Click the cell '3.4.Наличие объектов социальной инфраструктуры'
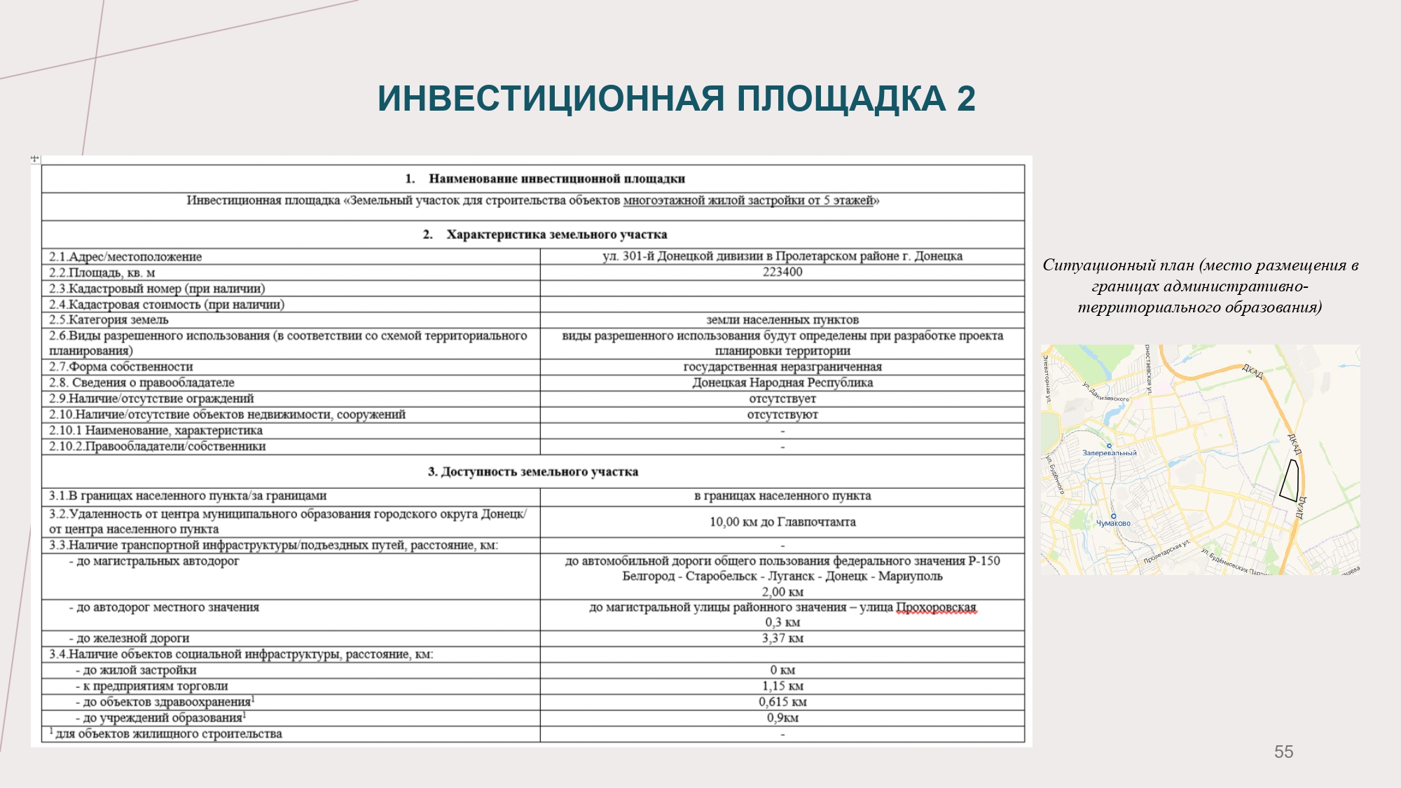The height and width of the screenshot is (788, 1401). click(x=291, y=654)
